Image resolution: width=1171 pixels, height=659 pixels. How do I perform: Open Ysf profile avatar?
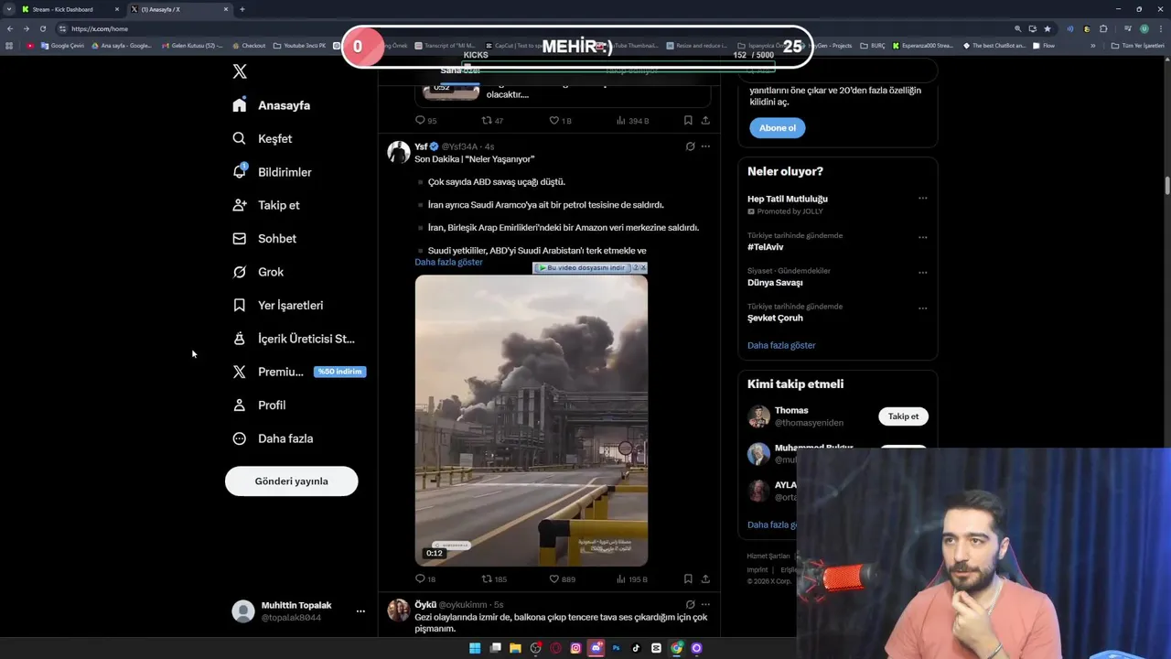pyautogui.click(x=399, y=152)
